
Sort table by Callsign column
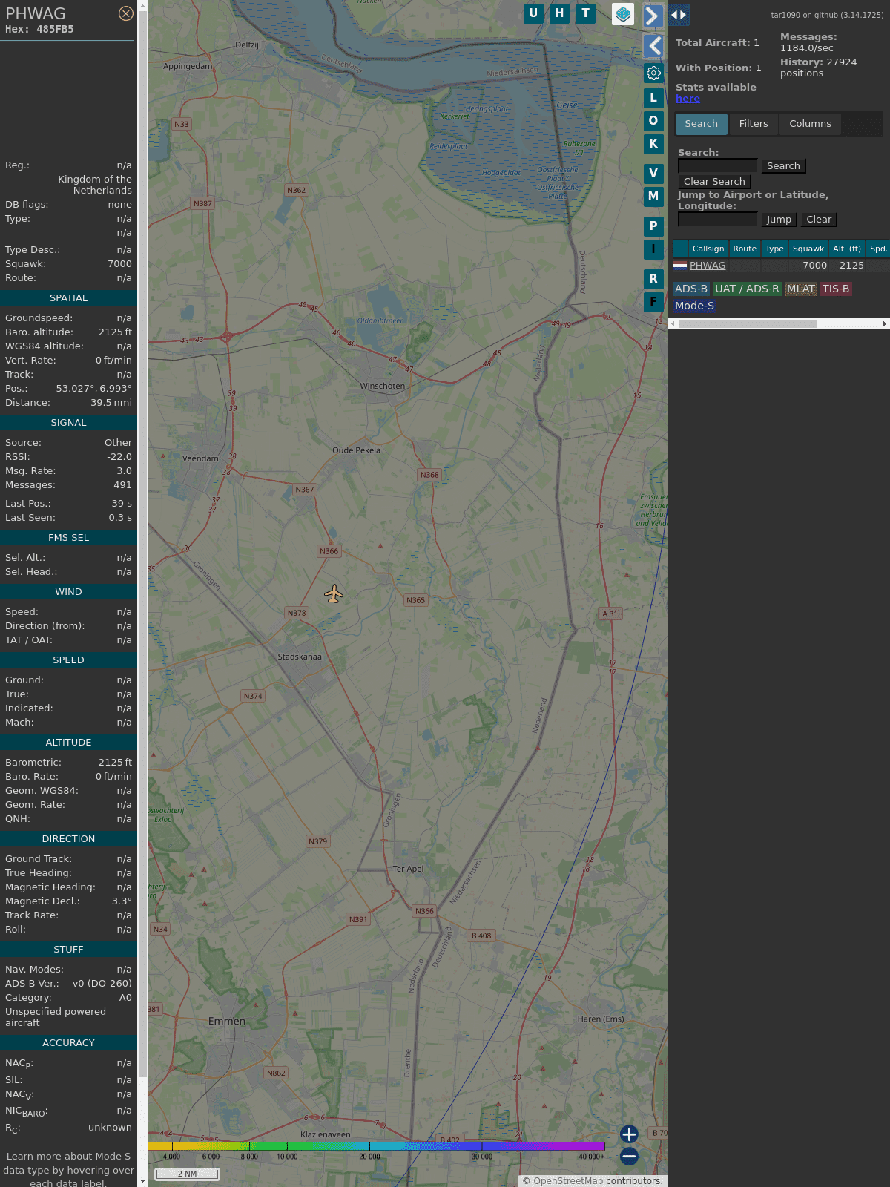(x=708, y=249)
